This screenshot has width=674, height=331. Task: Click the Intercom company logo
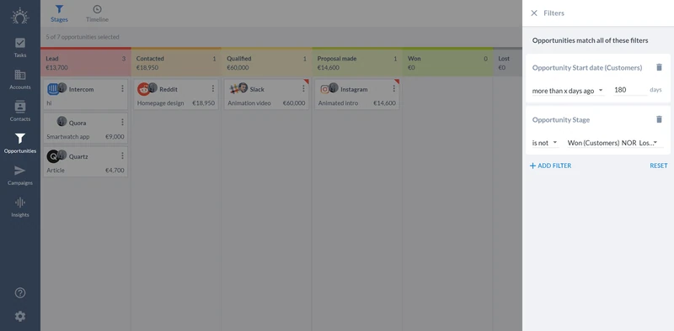coord(53,89)
